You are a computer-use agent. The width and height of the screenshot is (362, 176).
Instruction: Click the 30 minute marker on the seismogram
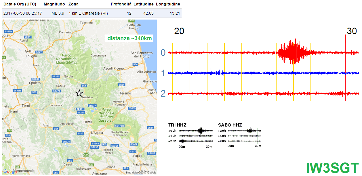point(352,31)
